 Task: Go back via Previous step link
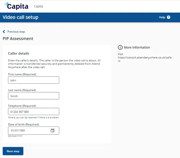(16, 31)
